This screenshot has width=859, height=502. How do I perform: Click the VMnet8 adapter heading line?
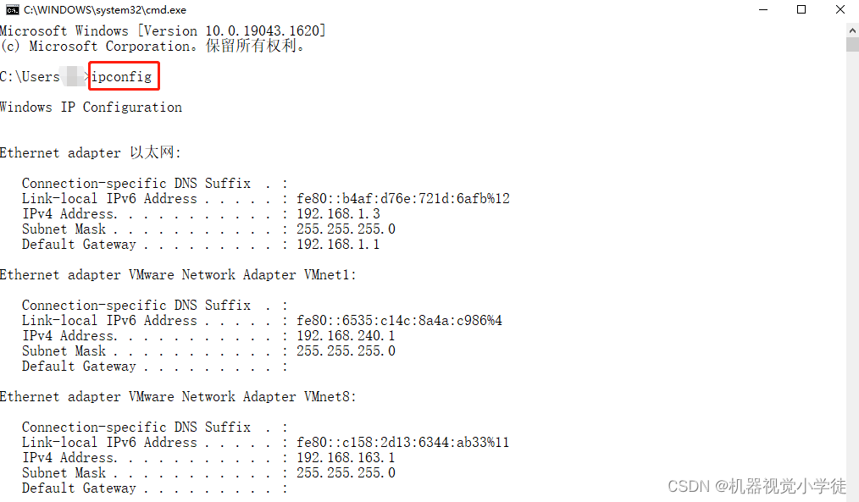point(178,397)
